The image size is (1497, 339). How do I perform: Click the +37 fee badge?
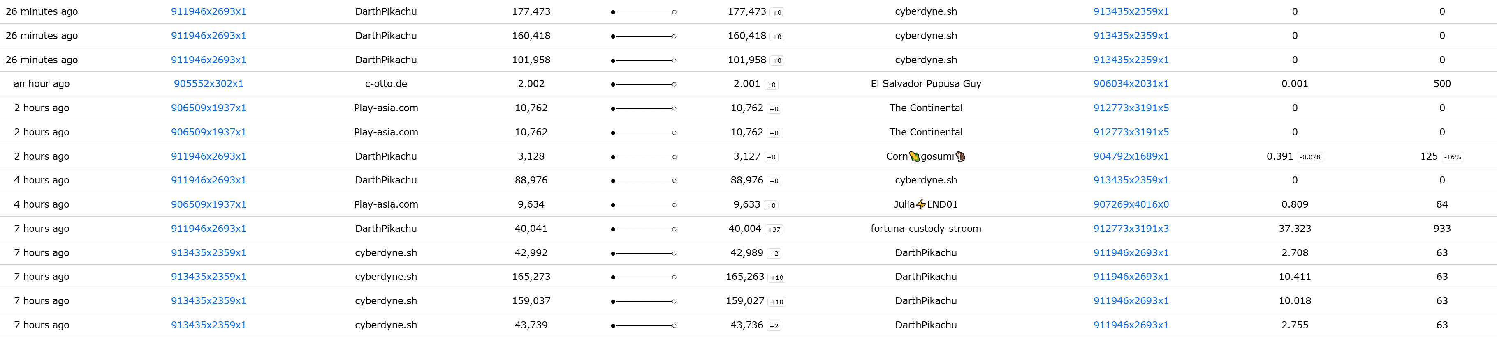point(774,229)
